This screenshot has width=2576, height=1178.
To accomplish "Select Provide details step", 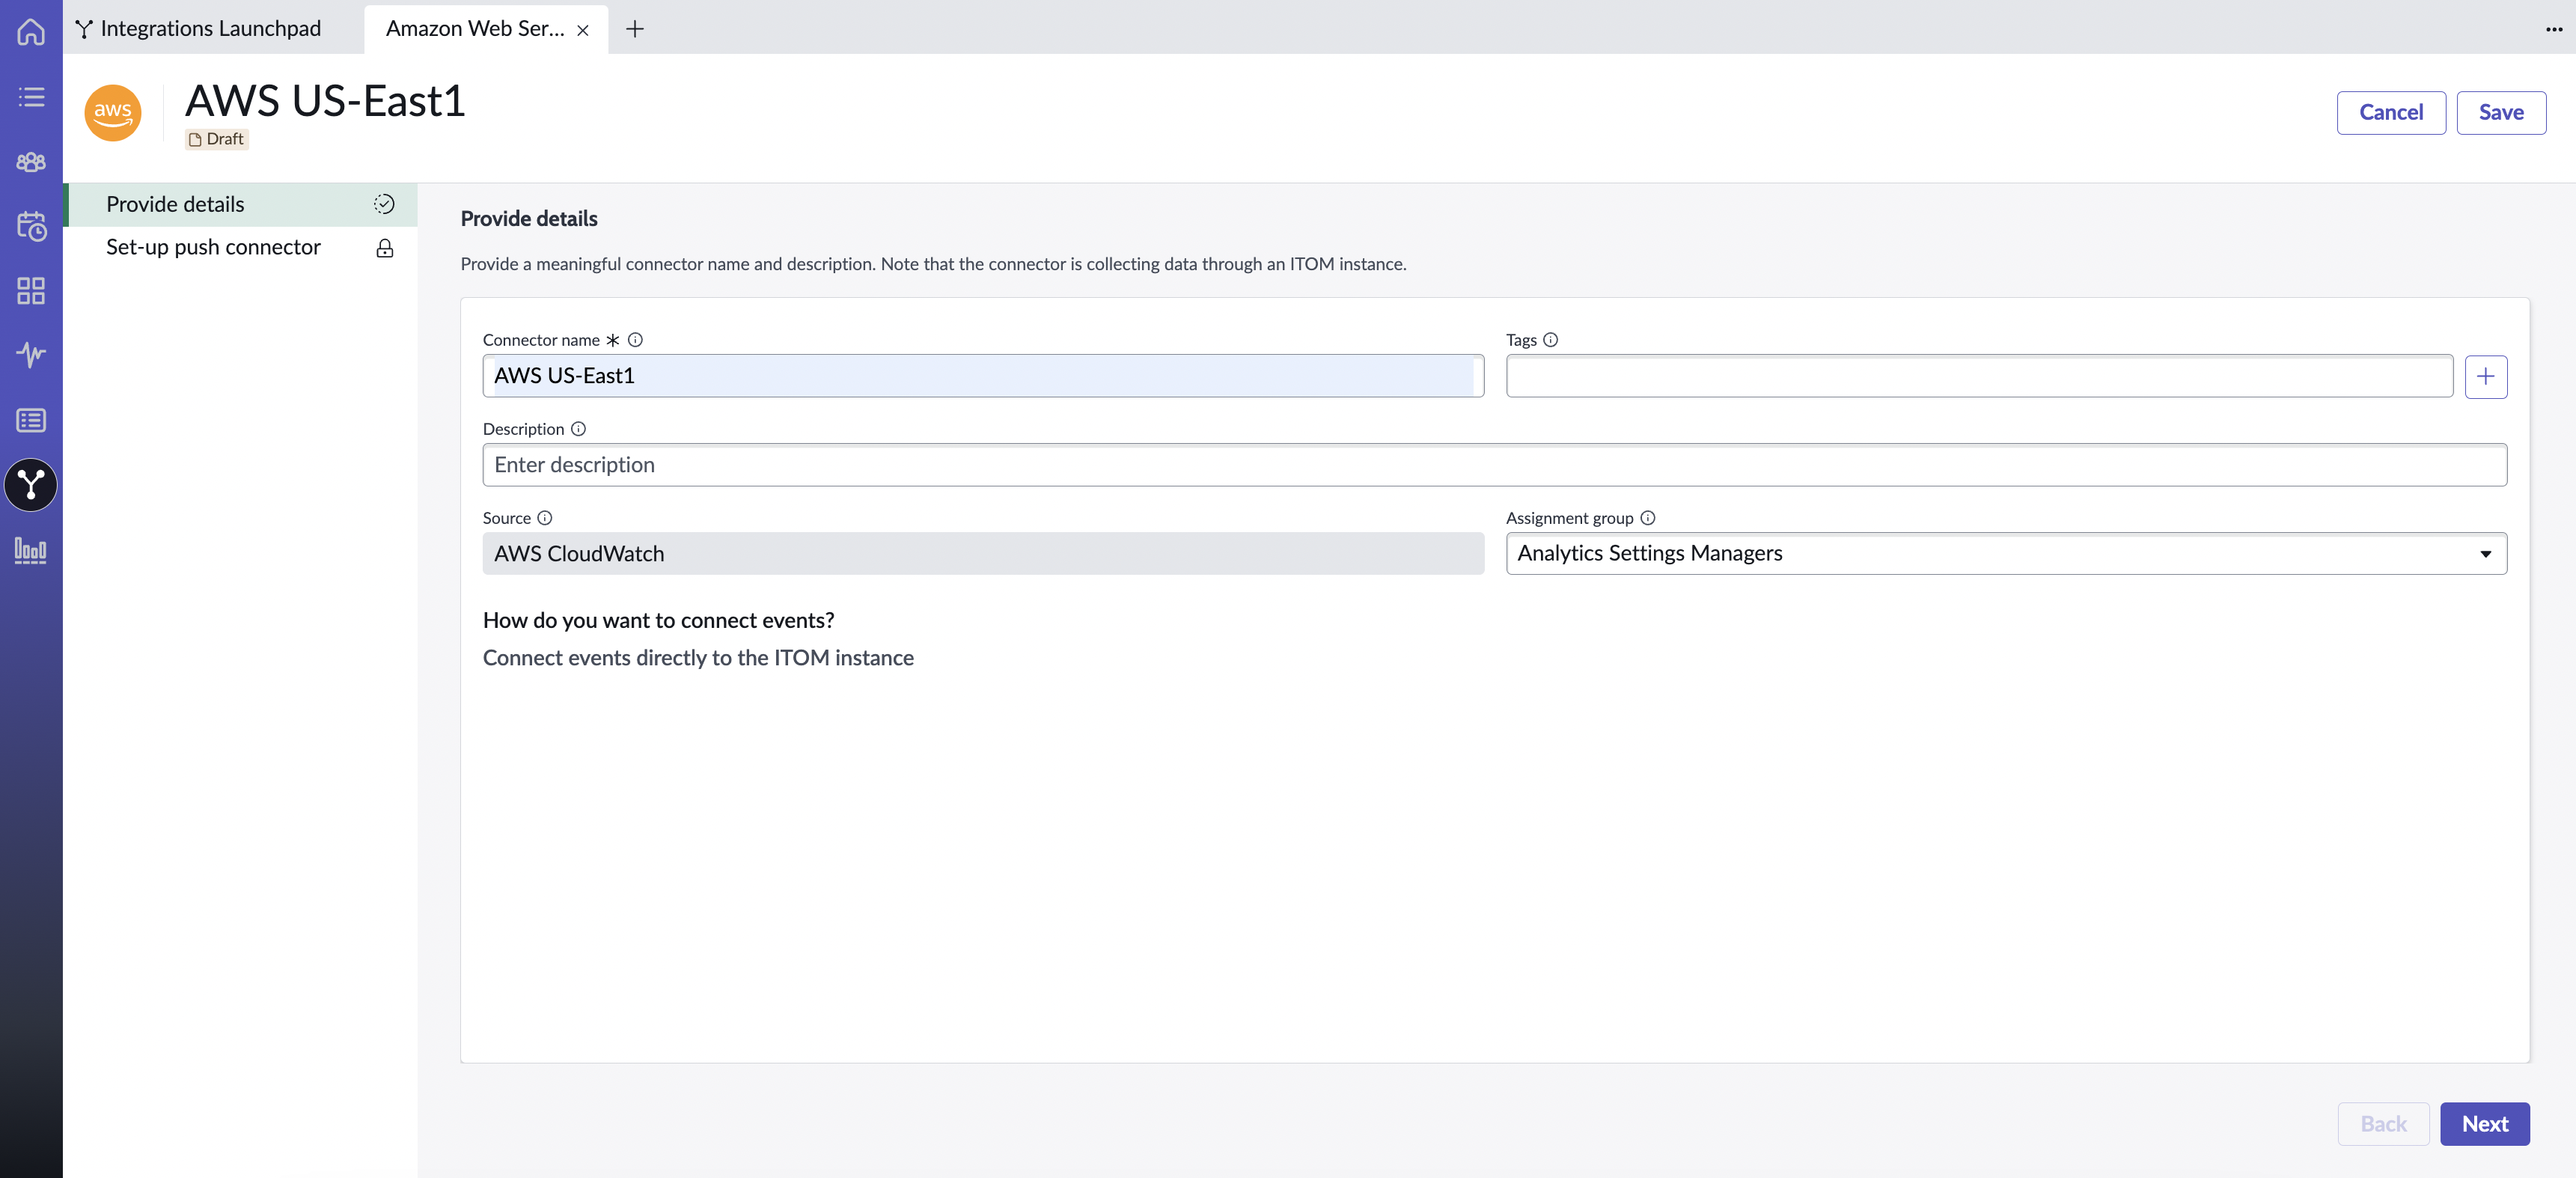I will [x=241, y=204].
